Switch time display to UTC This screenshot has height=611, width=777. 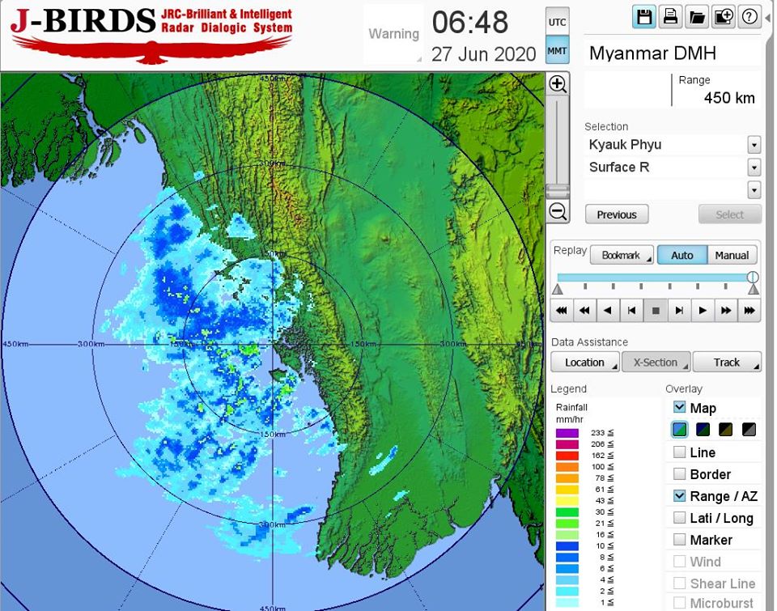[557, 21]
